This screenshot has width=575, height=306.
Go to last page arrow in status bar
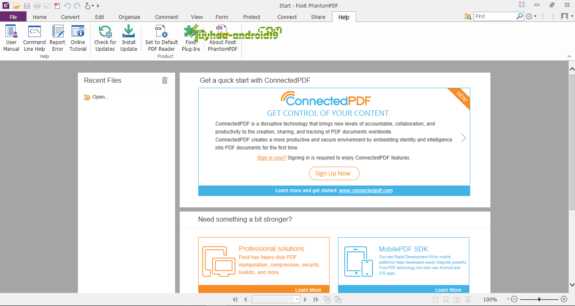(x=316, y=299)
